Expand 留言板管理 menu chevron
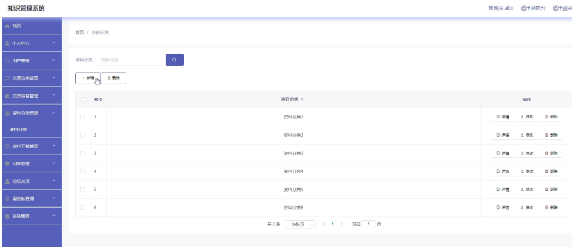The width and height of the screenshot is (573, 247). [54, 198]
